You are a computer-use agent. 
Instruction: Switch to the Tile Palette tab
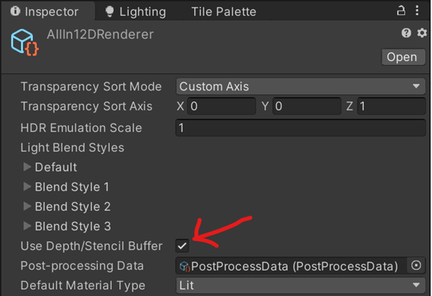(224, 12)
